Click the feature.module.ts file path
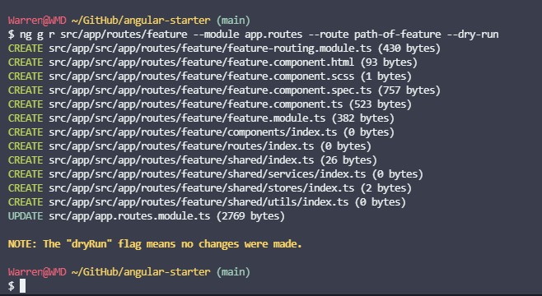 point(187,118)
